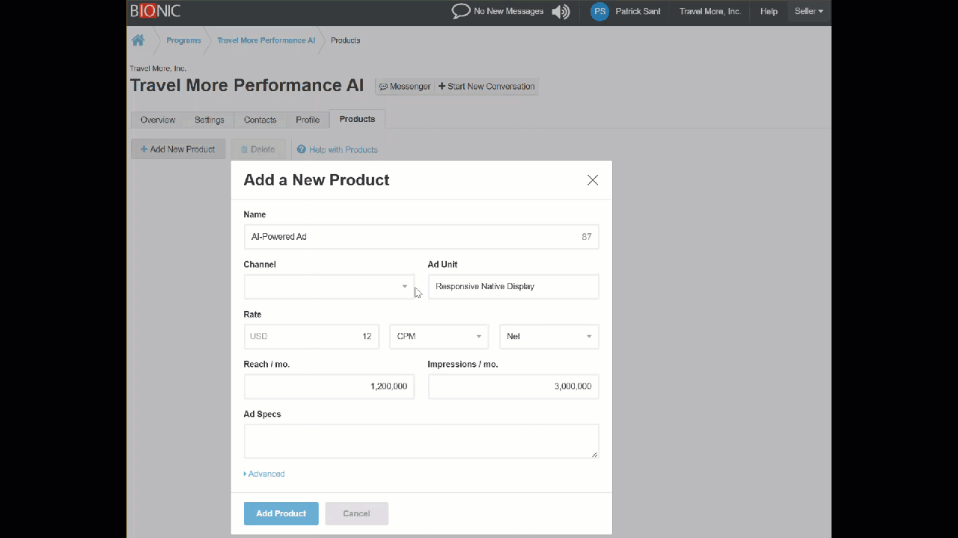
Task: Open the Channel dropdown
Action: coord(329,286)
